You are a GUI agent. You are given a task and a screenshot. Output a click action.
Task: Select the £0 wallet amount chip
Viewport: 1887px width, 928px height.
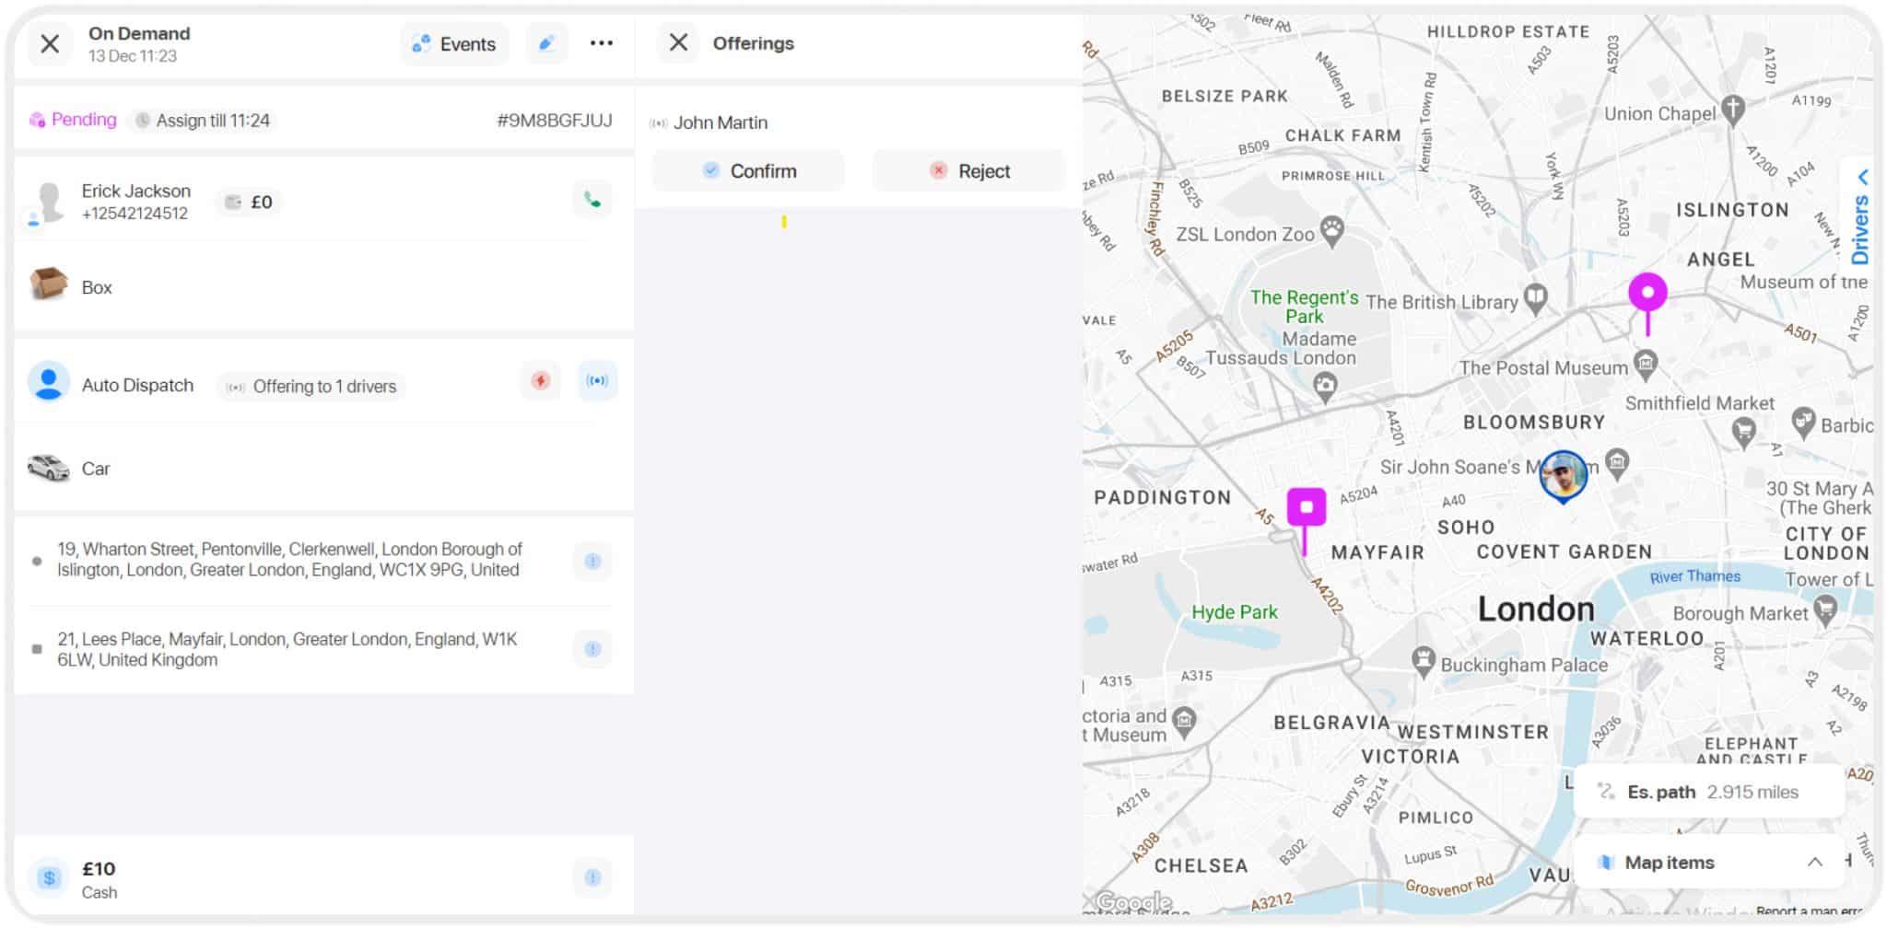point(247,202)
